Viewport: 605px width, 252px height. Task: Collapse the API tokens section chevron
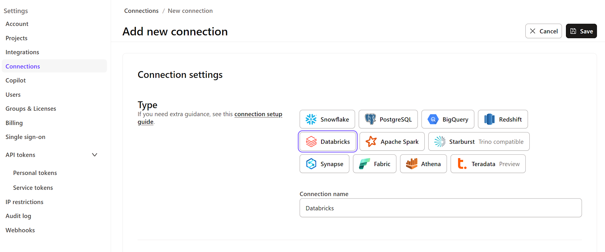tap(95, 155)
